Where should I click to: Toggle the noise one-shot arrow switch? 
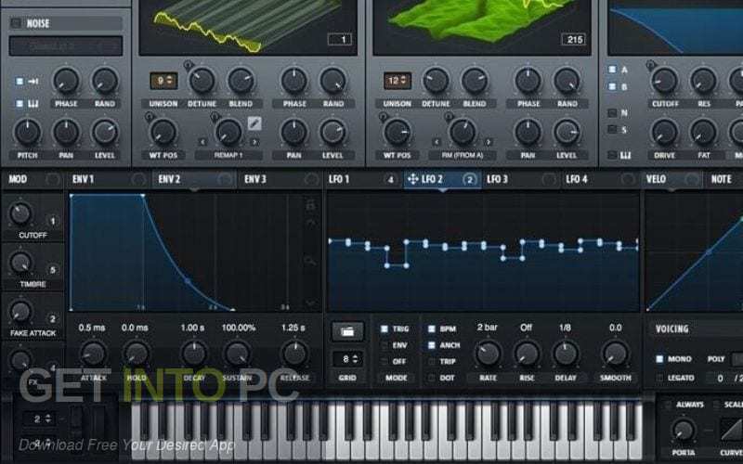pyautogui.click(x=20, y=82)
